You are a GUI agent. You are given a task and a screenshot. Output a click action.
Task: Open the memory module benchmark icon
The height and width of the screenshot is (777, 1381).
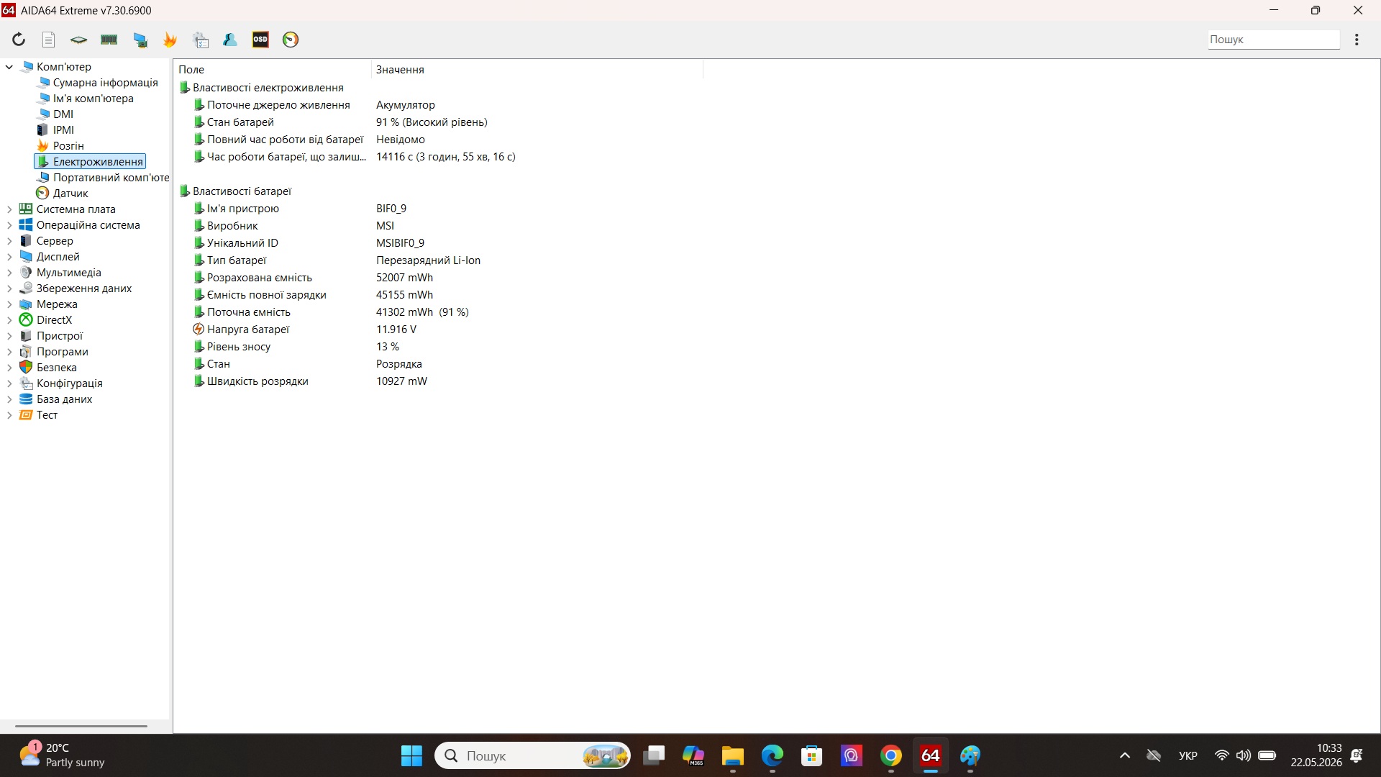109,40
